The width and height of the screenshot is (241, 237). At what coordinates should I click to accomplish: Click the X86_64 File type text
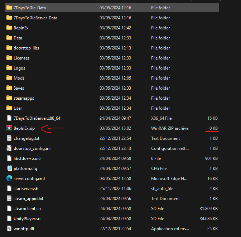click(x=161, y=118)
